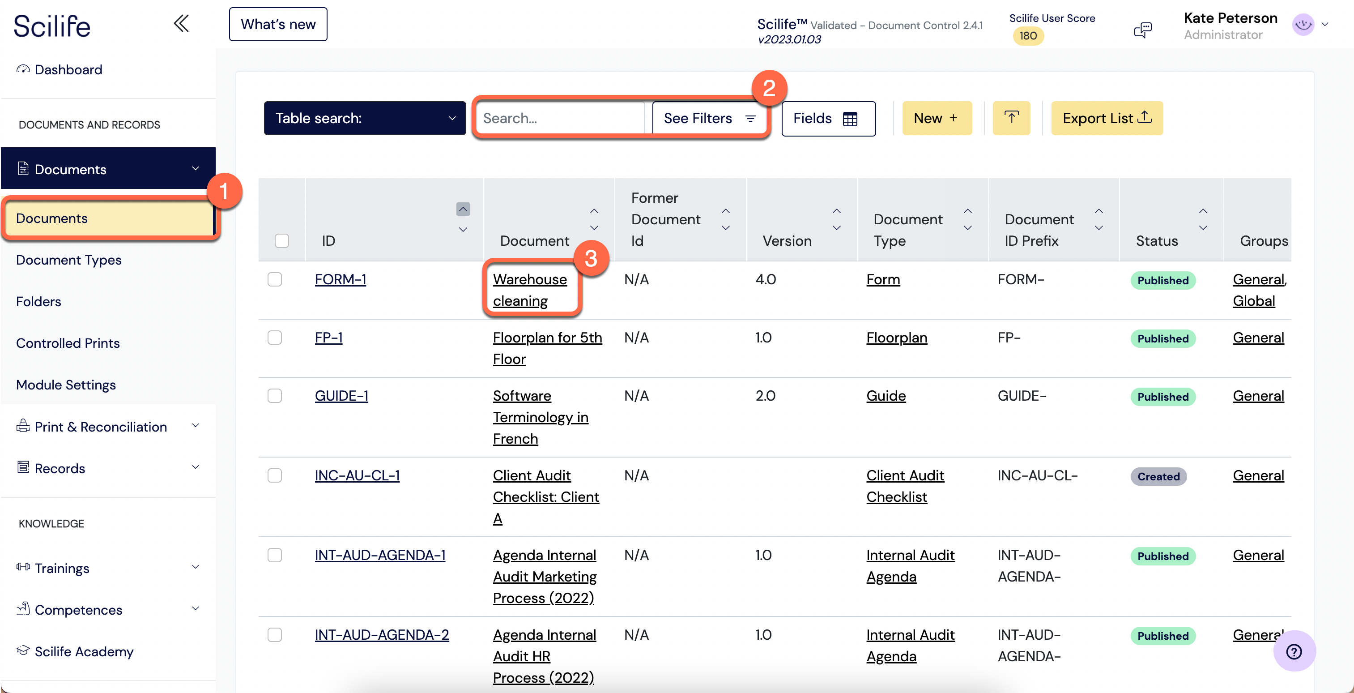Open the INT-AUD-AGENDA-2 link

pos(382,635)
